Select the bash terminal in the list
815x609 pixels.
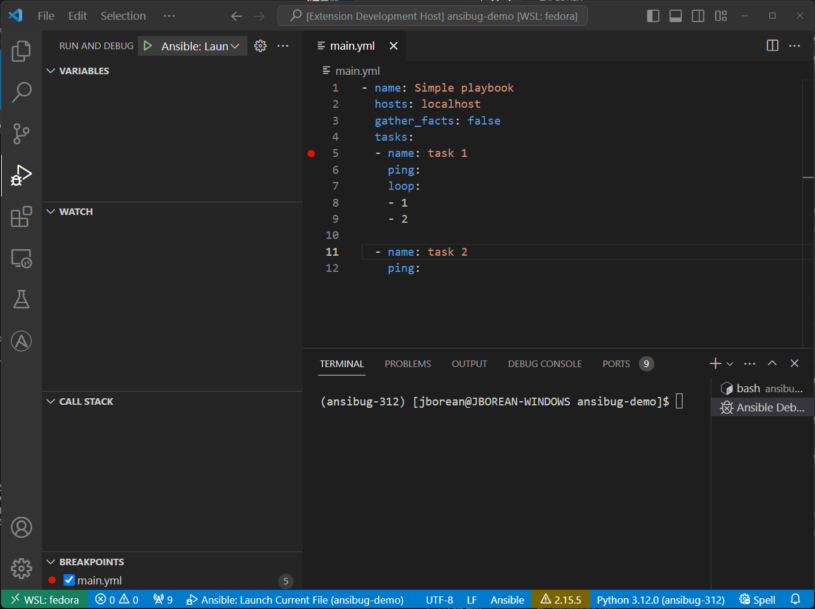[761, 388]
